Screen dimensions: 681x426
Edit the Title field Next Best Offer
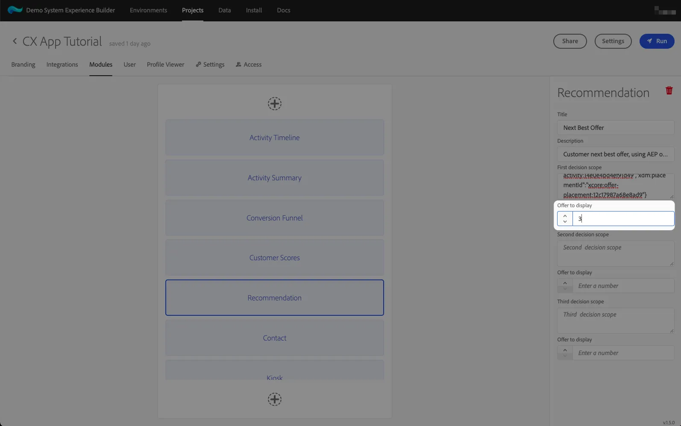616,128
